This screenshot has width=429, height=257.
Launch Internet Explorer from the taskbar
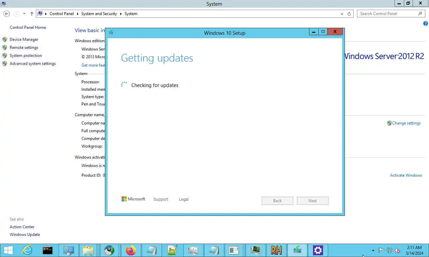click(x=27, y=250)
